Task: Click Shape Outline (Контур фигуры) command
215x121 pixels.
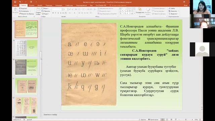Action: click(x=159, y=11)
